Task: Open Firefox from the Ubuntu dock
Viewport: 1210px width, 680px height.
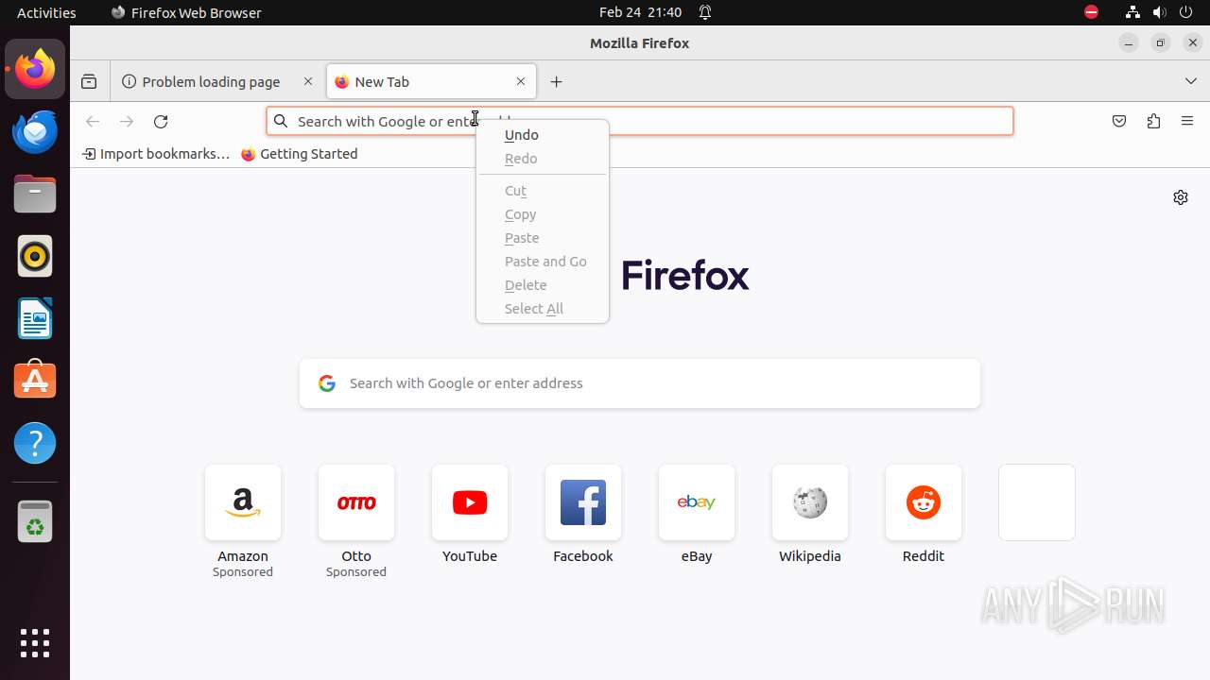Action: pyautogui.click(x=35, y=69)
